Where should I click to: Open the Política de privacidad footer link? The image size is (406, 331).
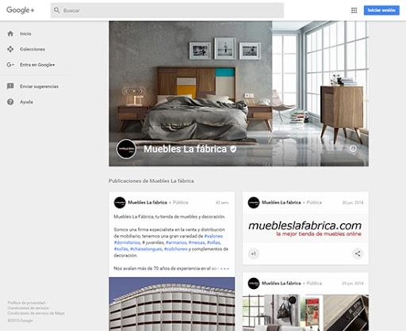(26, 302)
